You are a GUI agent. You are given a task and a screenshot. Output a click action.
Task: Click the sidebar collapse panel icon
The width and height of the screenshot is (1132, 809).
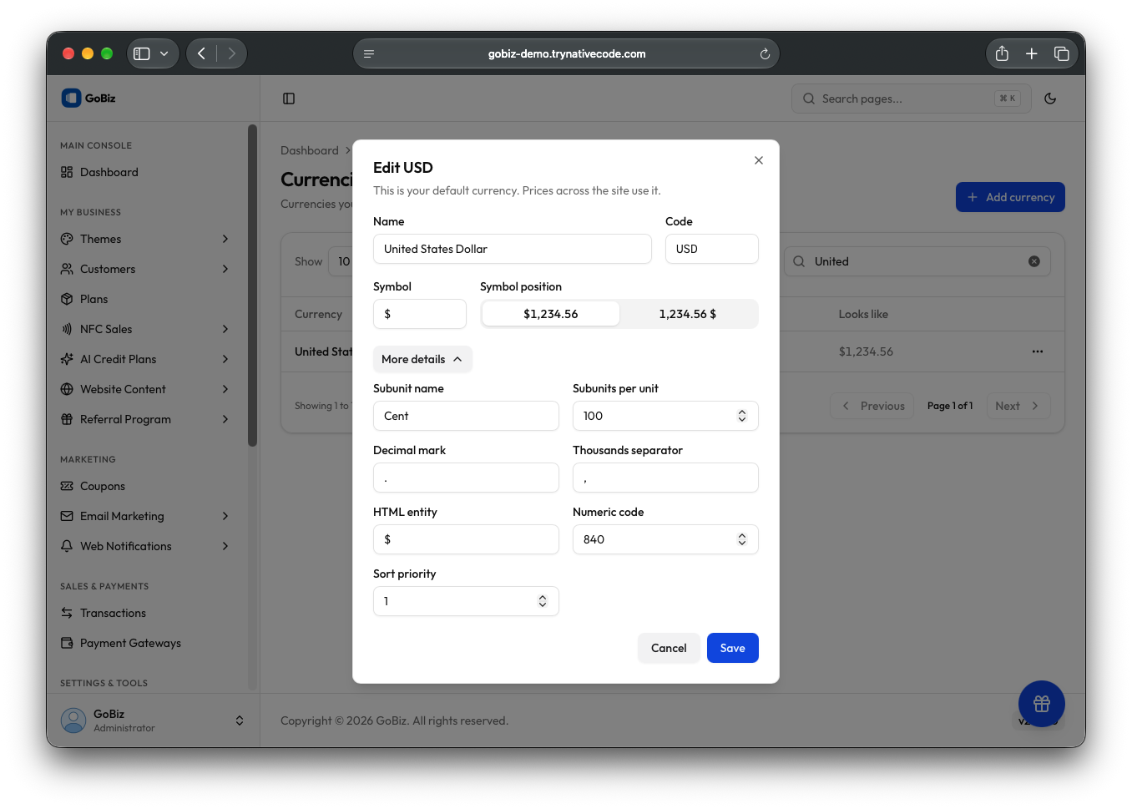[289, 99]
